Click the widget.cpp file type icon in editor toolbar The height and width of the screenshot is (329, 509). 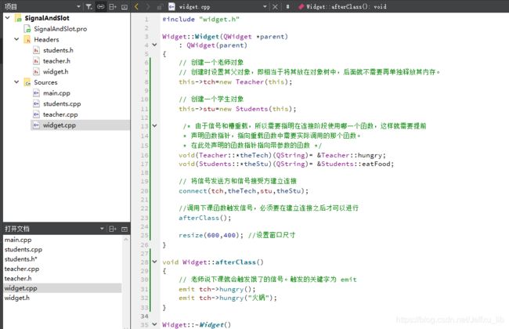click(x=171, y=6)
